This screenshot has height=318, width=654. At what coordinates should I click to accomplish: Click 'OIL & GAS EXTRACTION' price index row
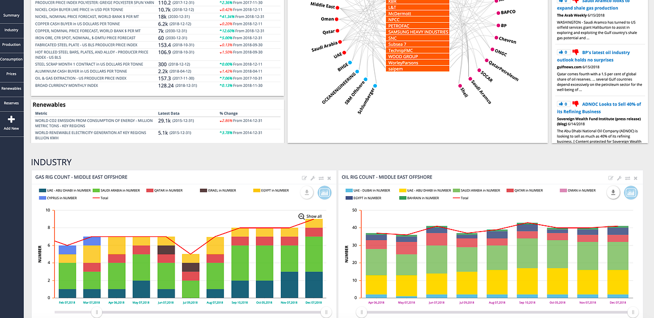tap(158, 78)
